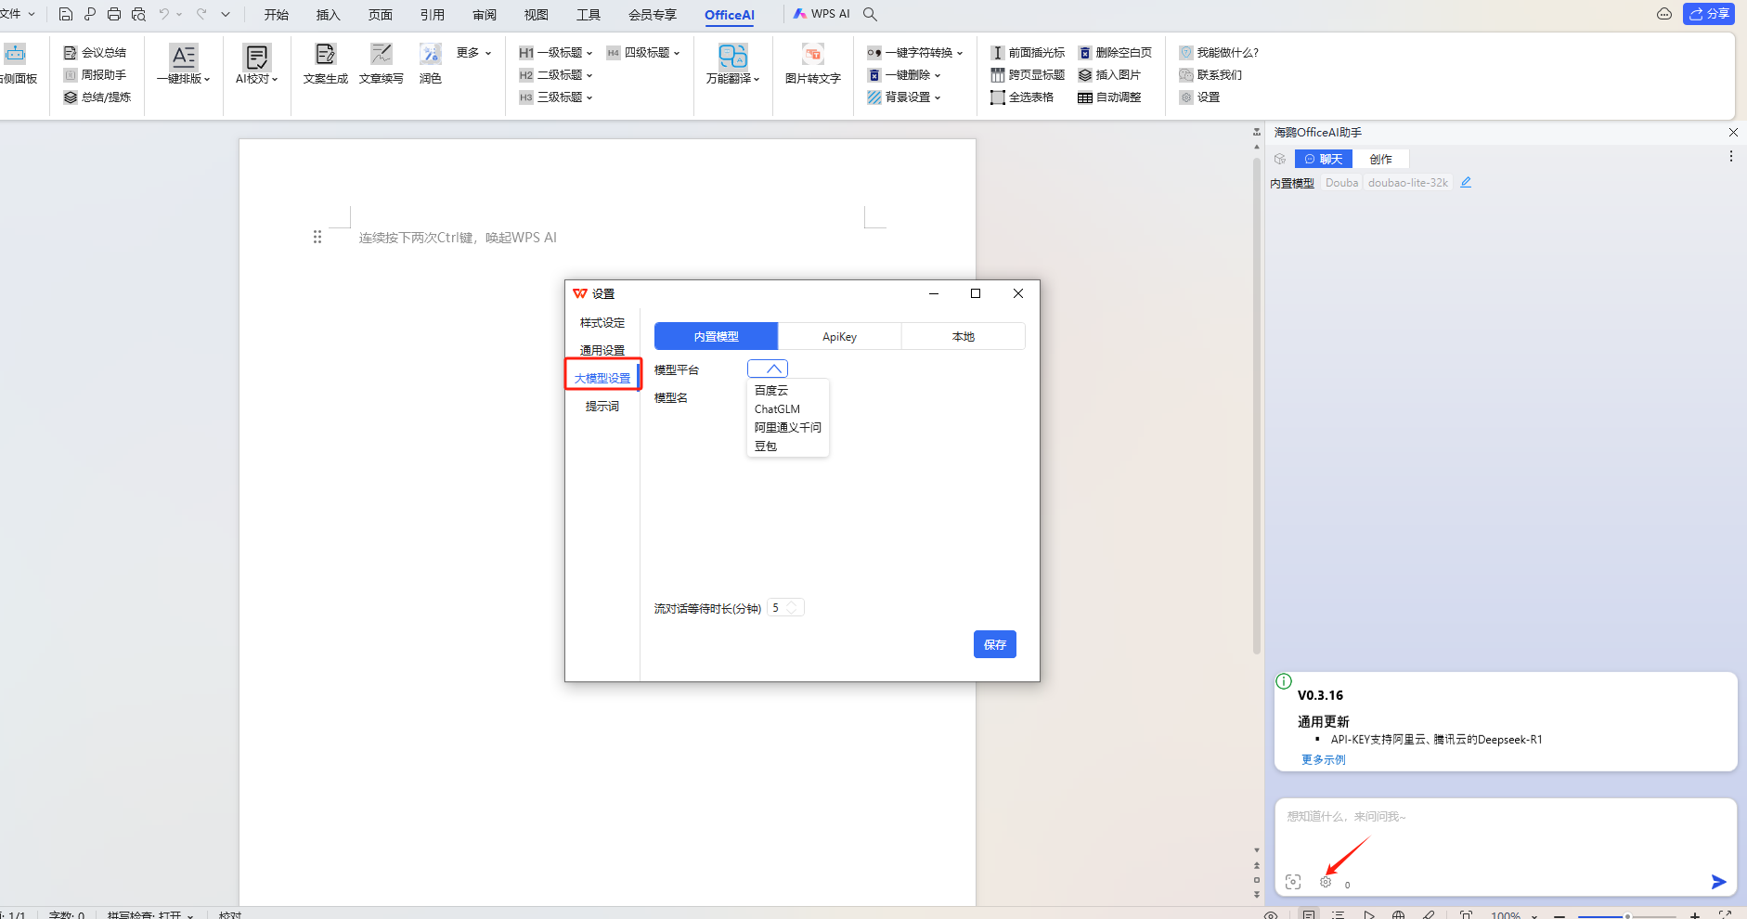Switch to the ApiKey tab
Viewport: 1747px width, 919px height.
coord(839,337)
